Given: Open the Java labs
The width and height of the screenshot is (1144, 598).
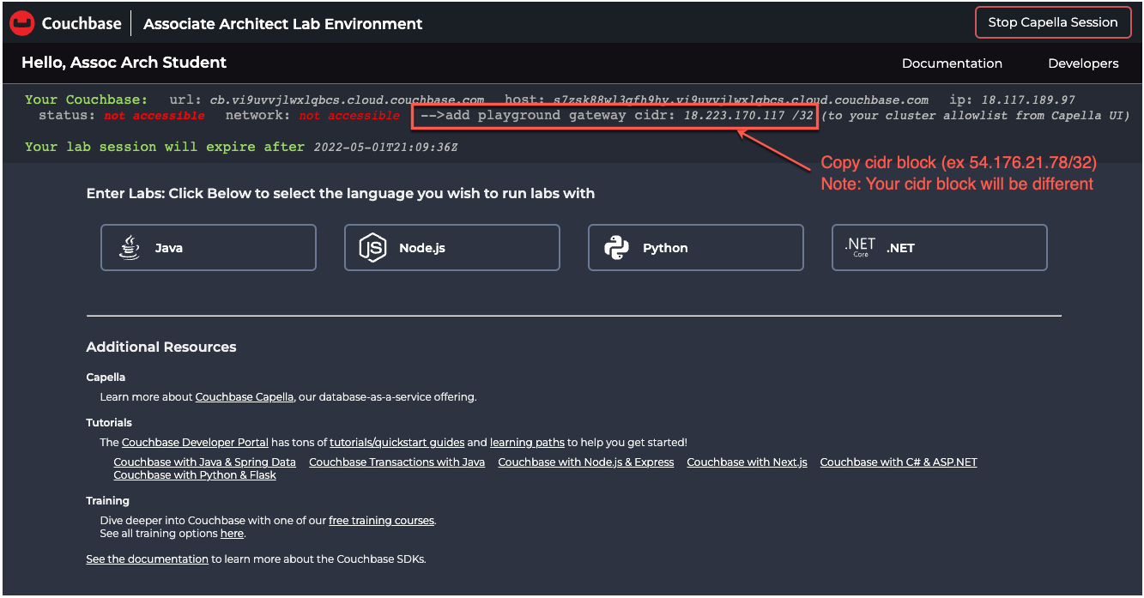Looking at the screenshot, I should pos(209,247).
